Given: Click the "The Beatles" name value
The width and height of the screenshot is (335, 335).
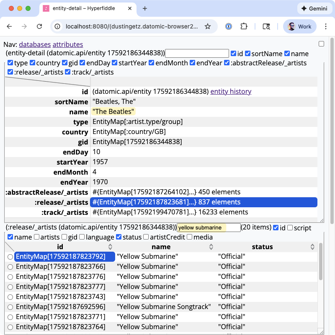Looking at the screenshot, I should tap(113, 111).
